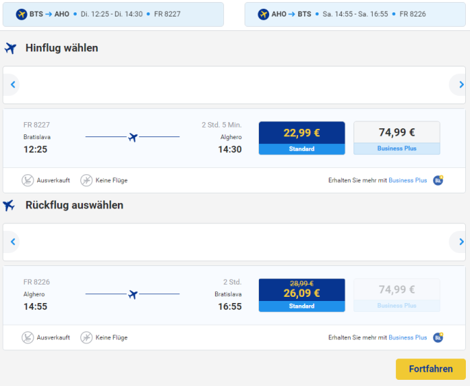Click the outbound plane icon beside Hinflug wählen
The width and height of the screenshot is (470, 386).
coord(10,48)
